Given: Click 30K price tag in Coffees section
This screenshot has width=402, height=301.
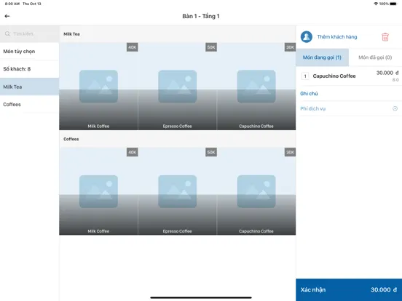Looking at the screenshot, I should pyautogui.click(x=290, y=152).
